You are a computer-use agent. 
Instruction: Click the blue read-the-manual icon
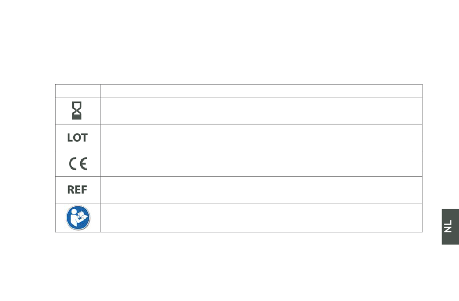(x=78, y=217)
